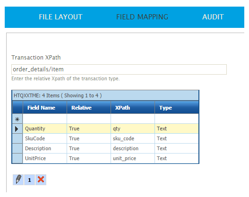
Task: Click the new row asterisk marker
Action: (17, 119)
